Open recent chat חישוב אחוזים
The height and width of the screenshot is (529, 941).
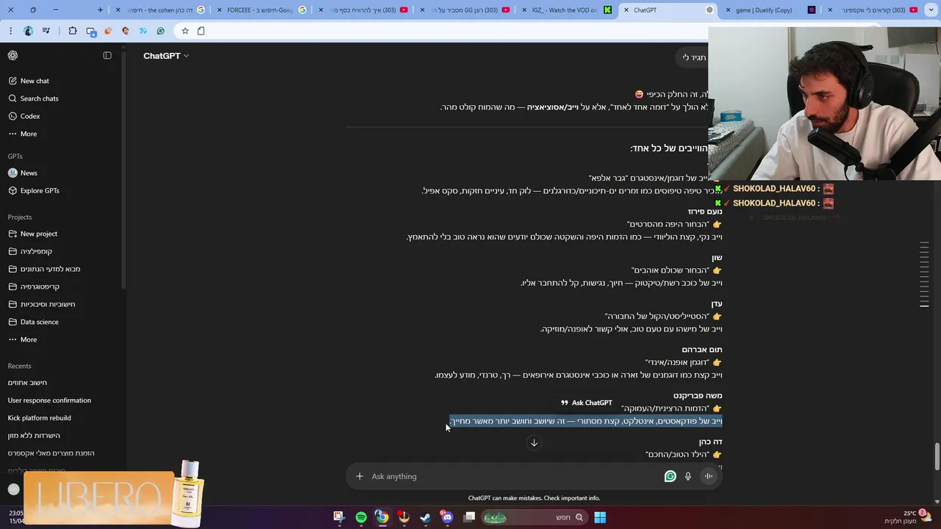[x=27, y=383]
